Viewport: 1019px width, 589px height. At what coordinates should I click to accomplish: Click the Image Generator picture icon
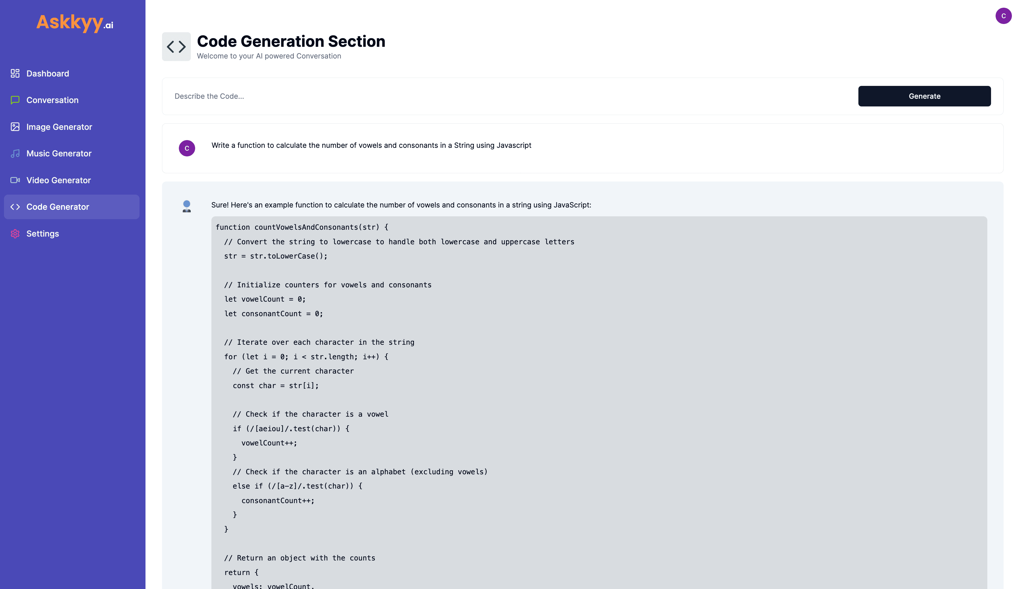(x=15, y=127)
